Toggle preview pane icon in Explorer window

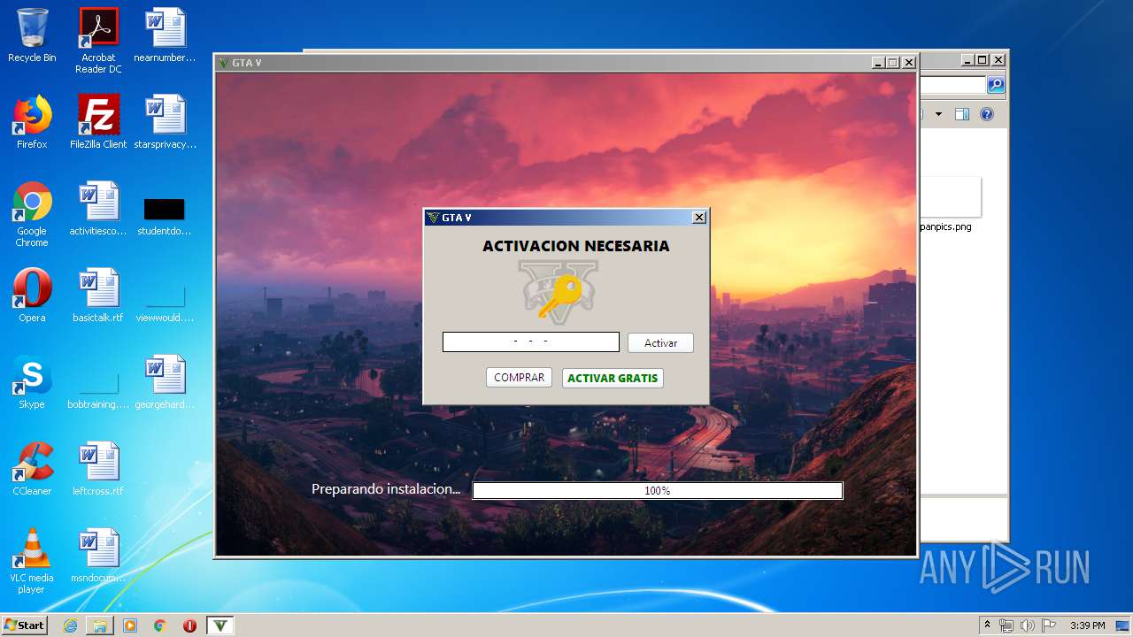point(962,114)
